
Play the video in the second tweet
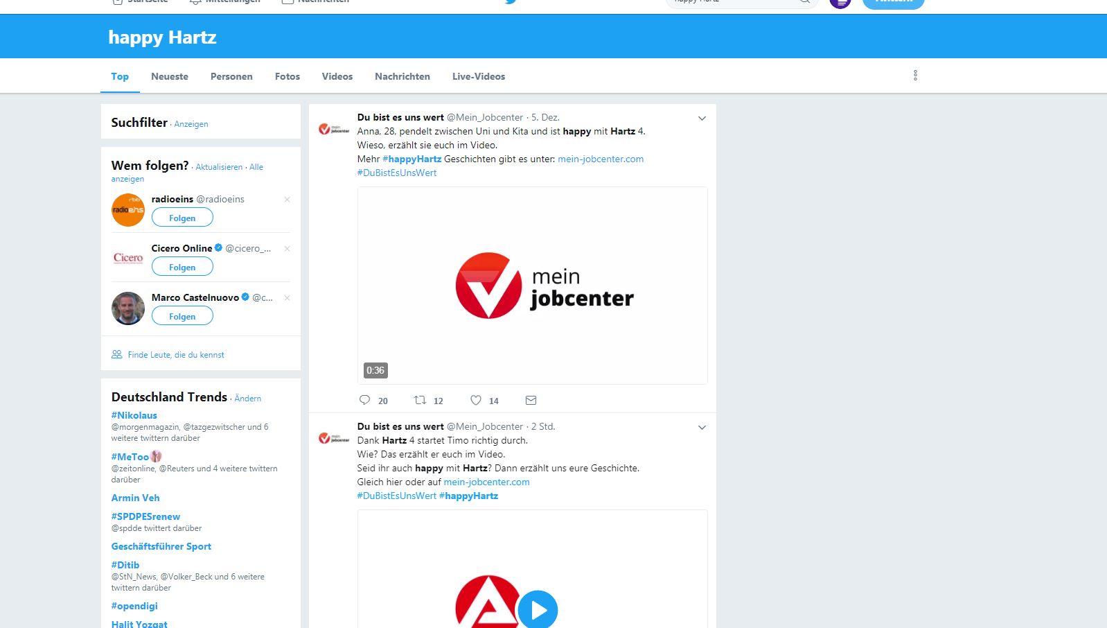[x=538, y=610]
